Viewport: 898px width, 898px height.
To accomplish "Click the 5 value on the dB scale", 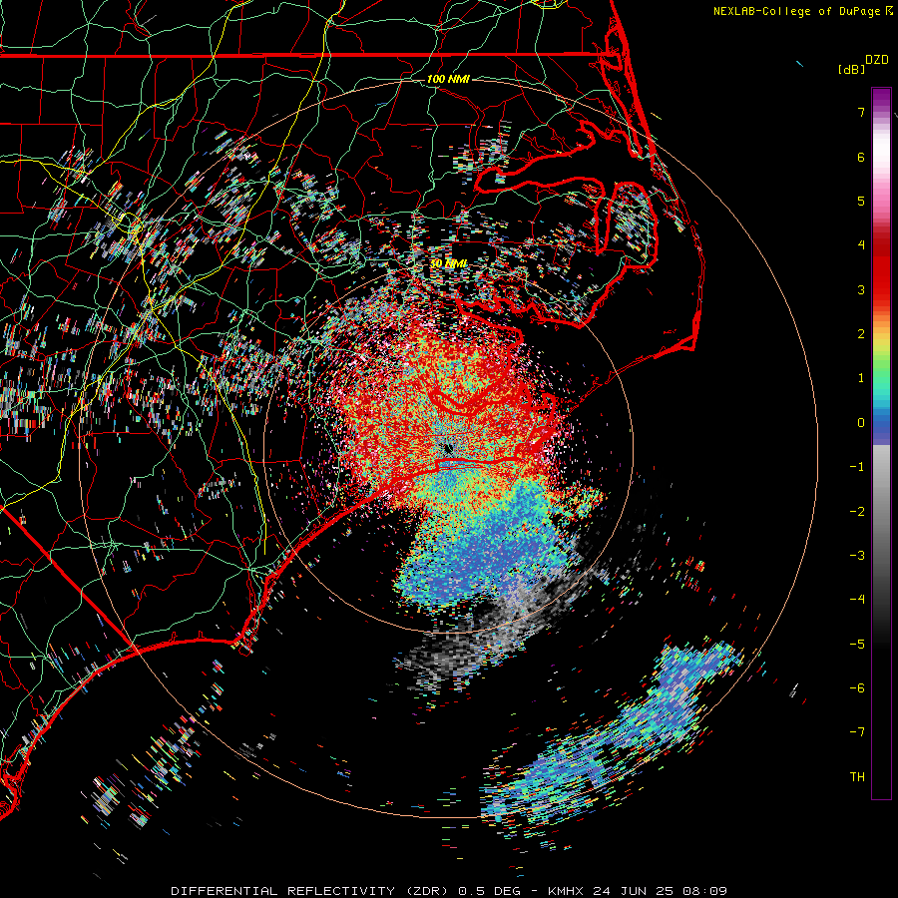I will pos(861,201).
